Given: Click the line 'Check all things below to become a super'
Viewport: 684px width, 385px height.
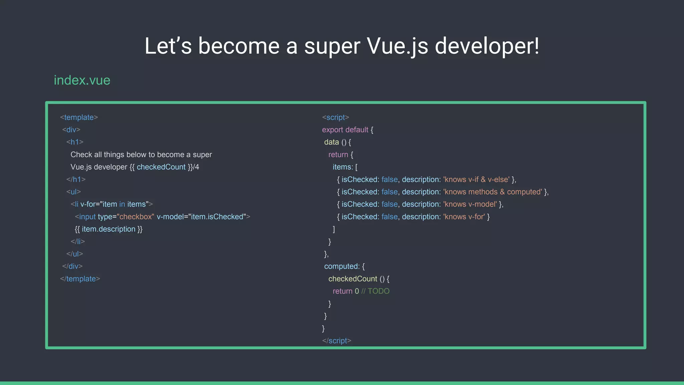Looking at the screenshot, I should 141,155.
